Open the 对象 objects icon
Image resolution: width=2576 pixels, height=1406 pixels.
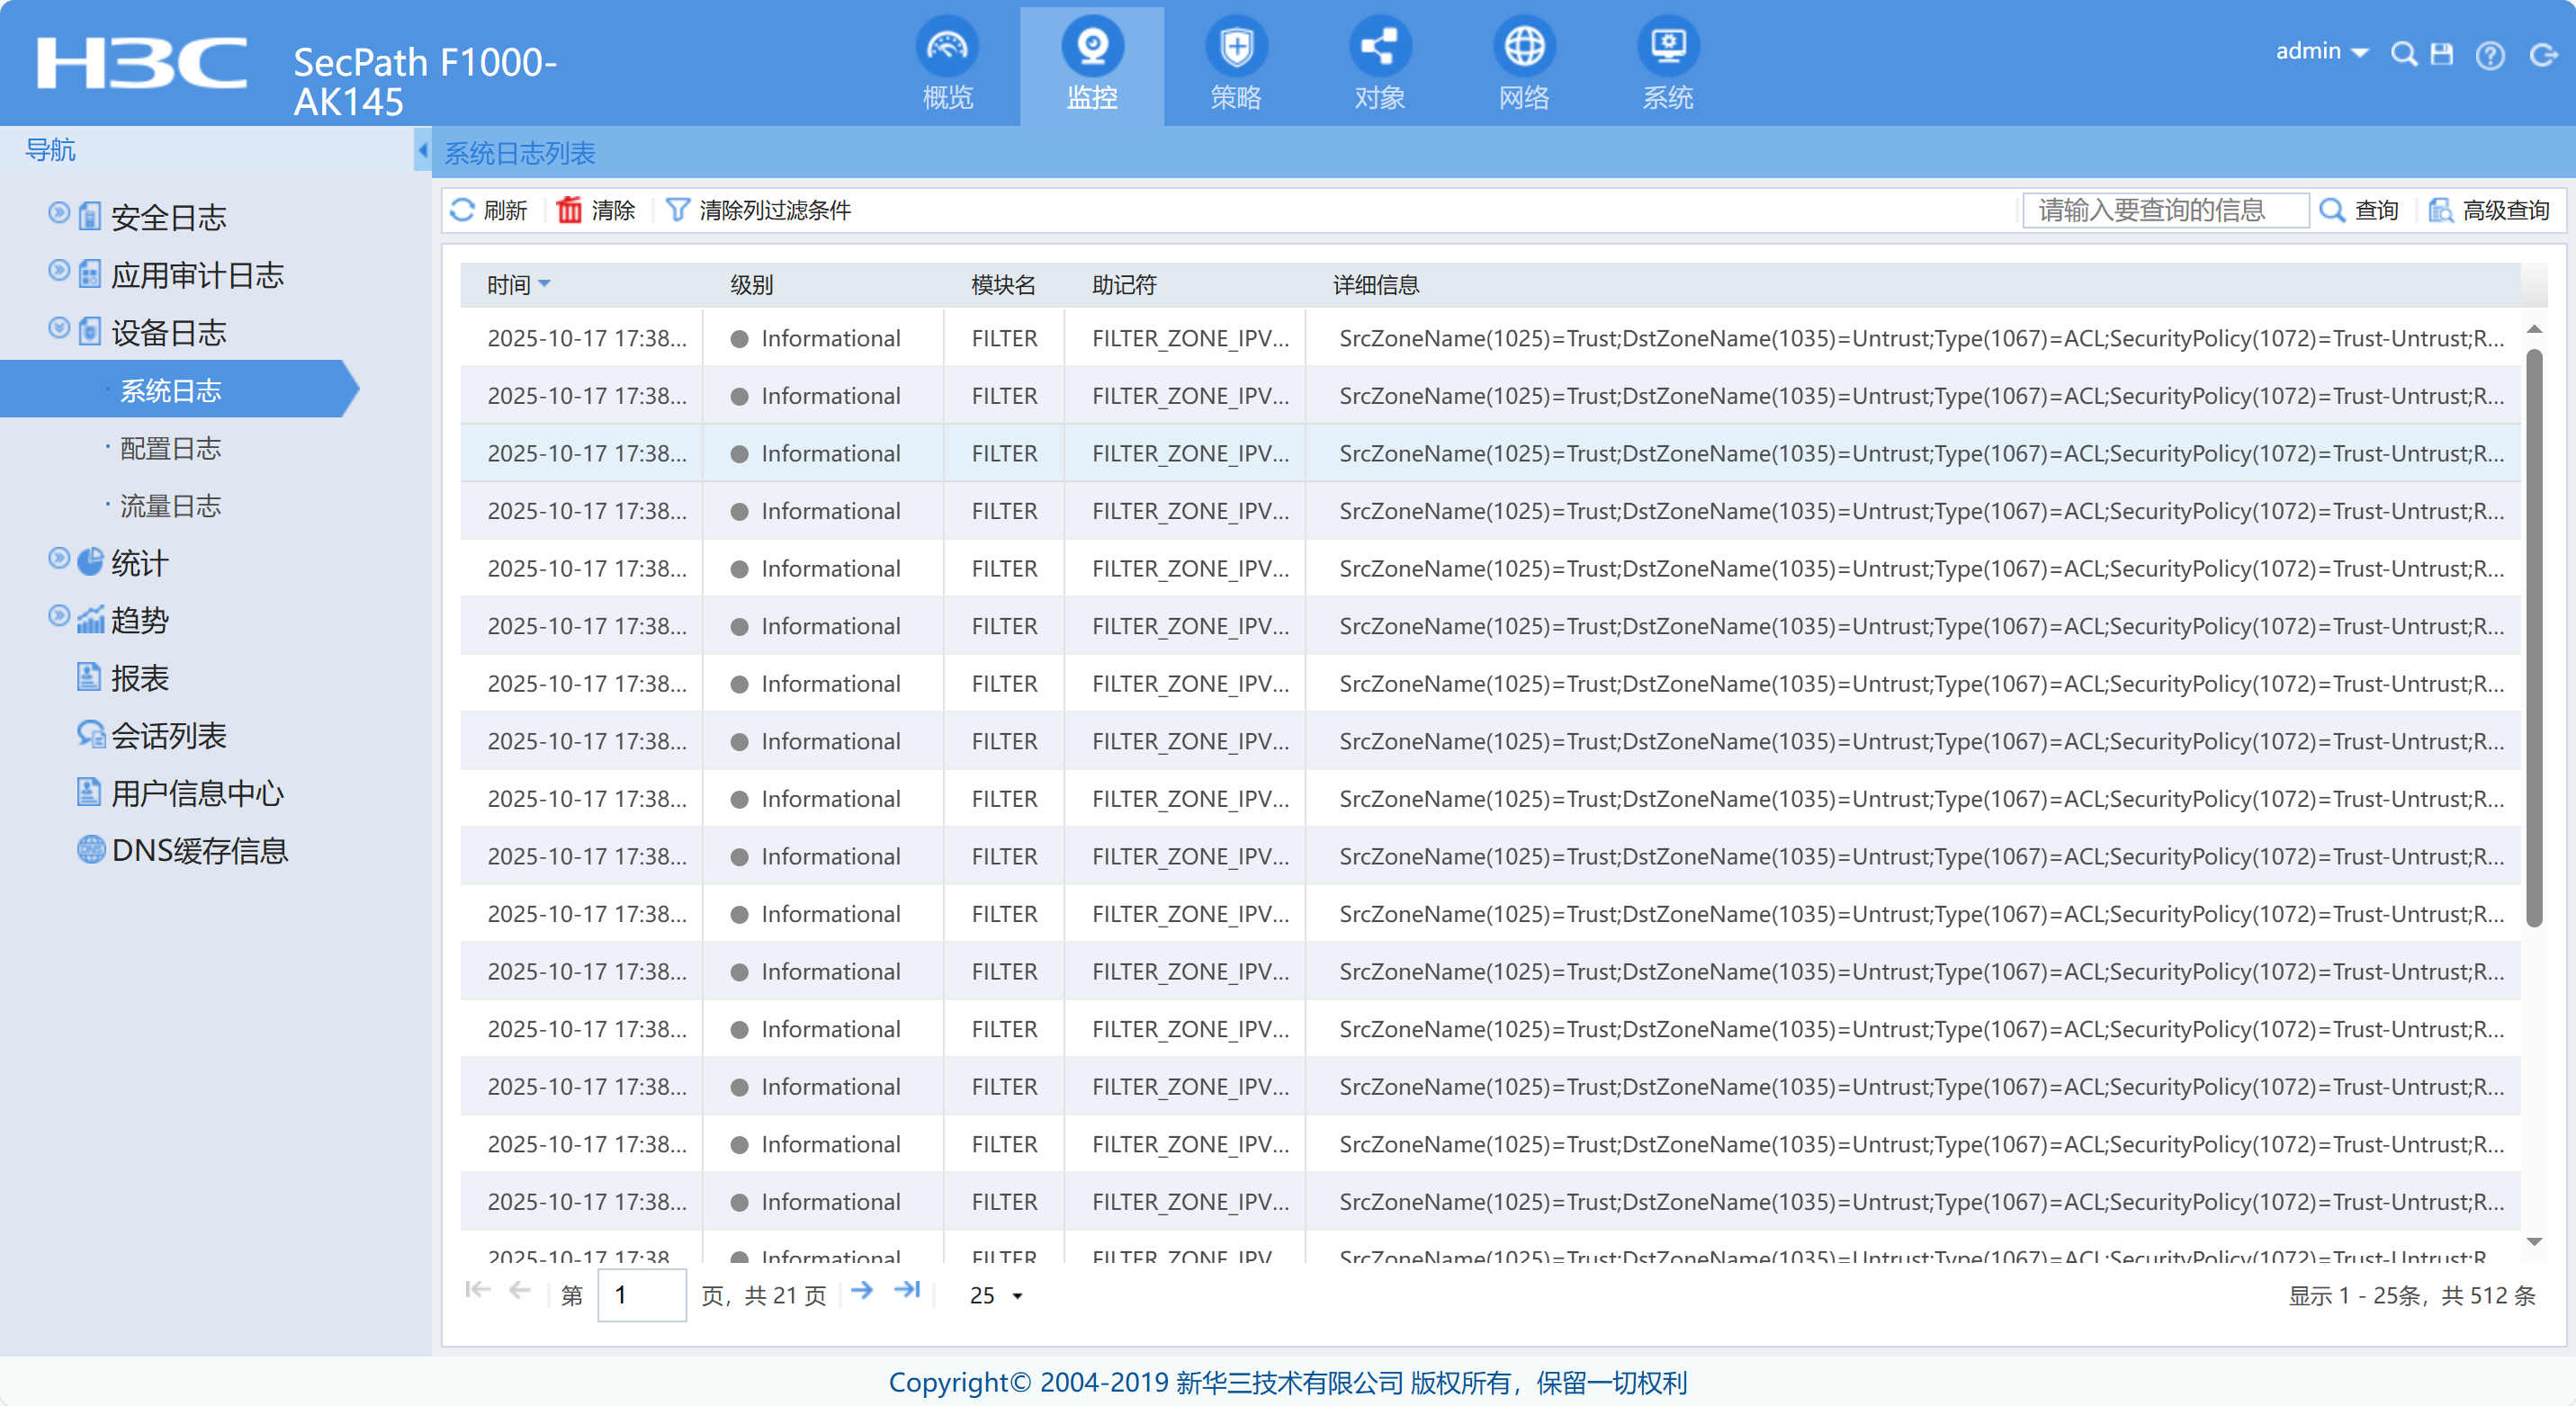click(1379, 46)
